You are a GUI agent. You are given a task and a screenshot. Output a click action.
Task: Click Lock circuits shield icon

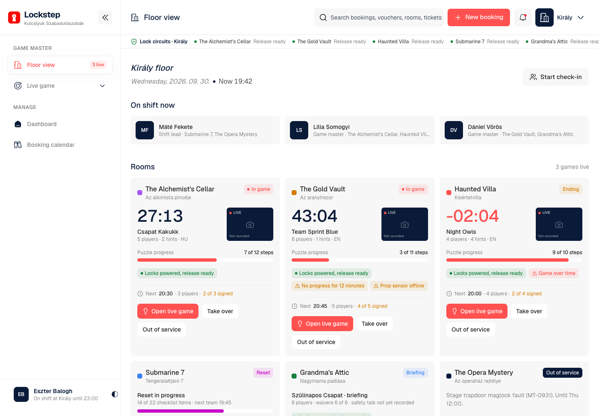click(134, 42)
